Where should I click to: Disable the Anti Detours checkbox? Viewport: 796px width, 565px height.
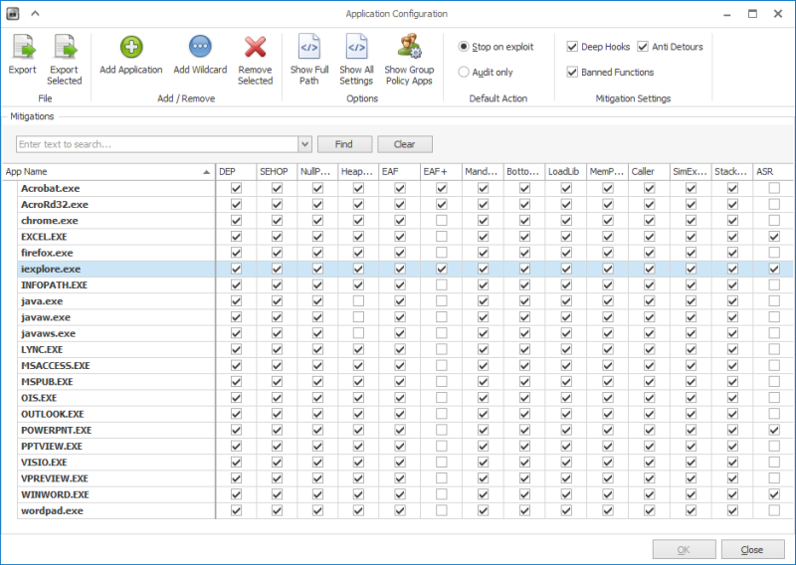[643, 47]
